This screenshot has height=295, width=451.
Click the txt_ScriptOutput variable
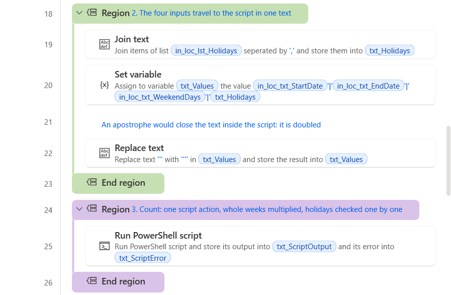tap(304, 247)
